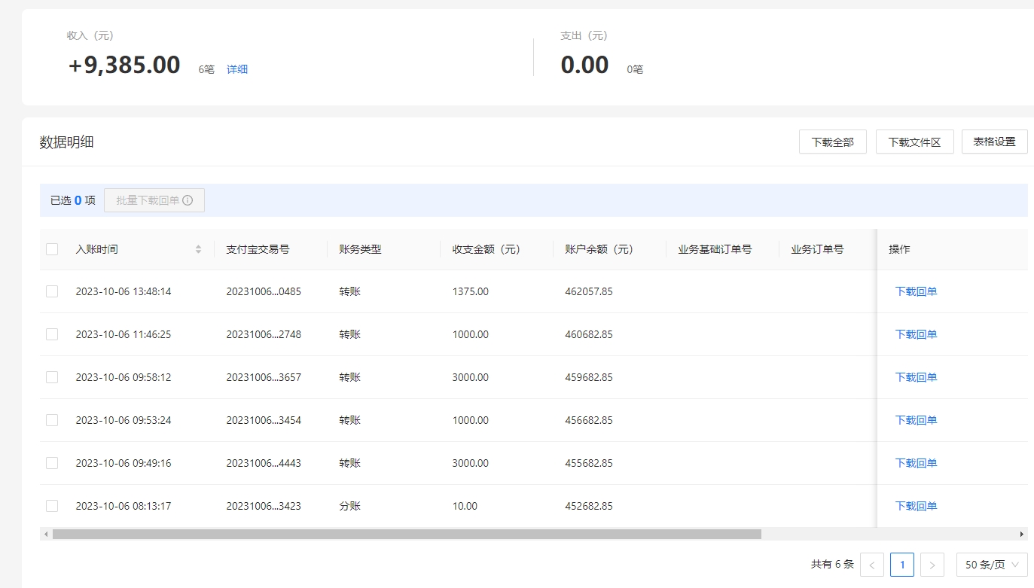Screen dimensions: 1034x588
Task: Download receipt for transaction 20231006...3454
Action: [916, 420]
